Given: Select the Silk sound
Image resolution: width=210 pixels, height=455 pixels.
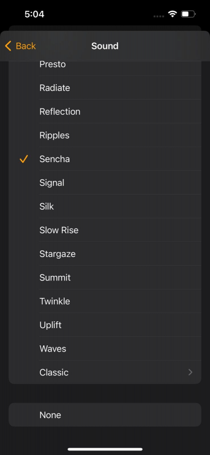Looking at the screenshot, I should [x=105, y=206].
